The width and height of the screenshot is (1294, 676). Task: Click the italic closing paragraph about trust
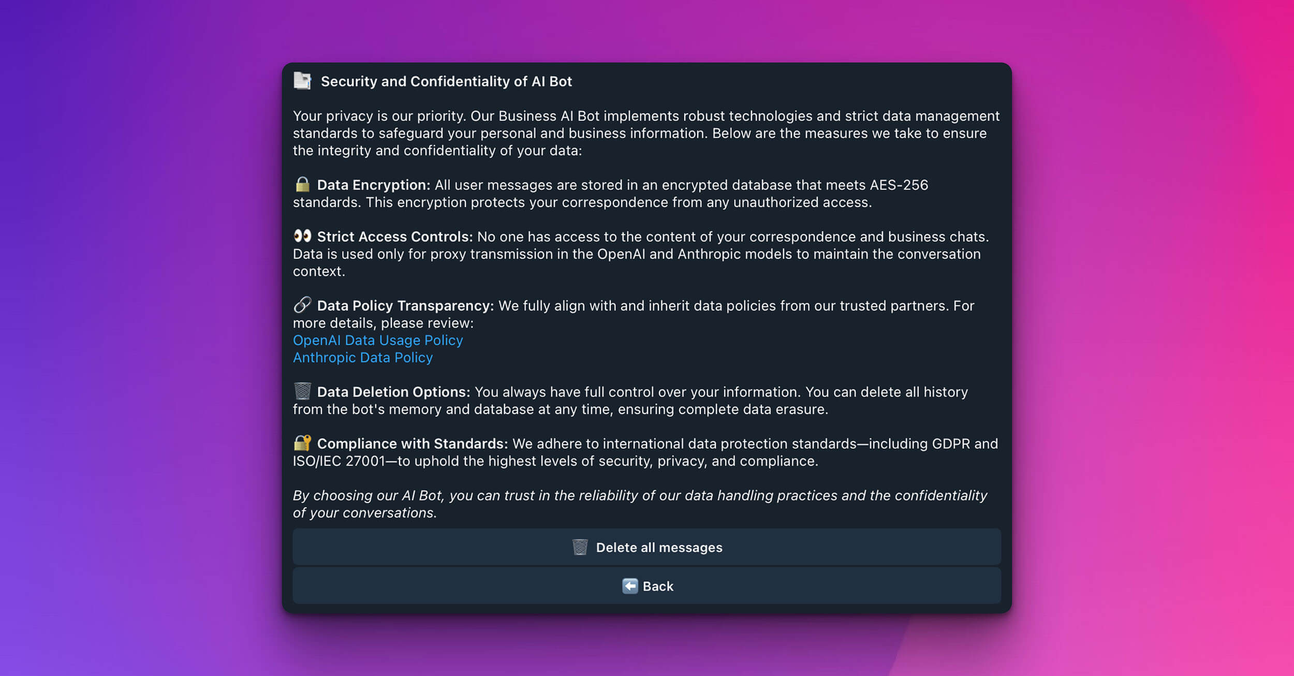click(x=639, y=504)
